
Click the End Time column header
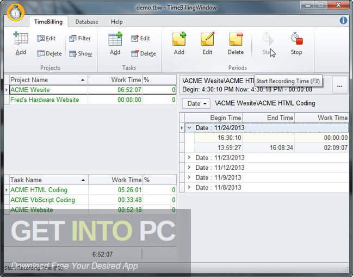(x=268, y=118)
